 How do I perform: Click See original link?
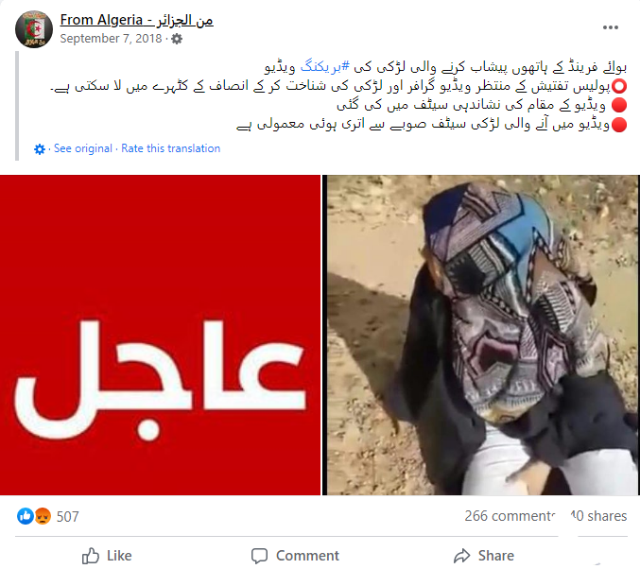tap(83, 148)
